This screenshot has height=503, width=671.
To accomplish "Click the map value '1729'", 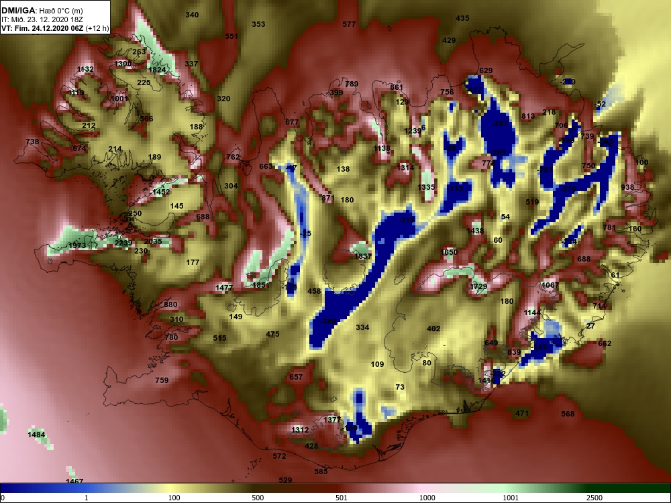I will (x=478, y=286).
